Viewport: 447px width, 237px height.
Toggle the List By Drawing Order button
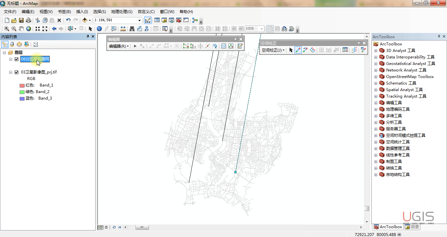coord(5,44)
